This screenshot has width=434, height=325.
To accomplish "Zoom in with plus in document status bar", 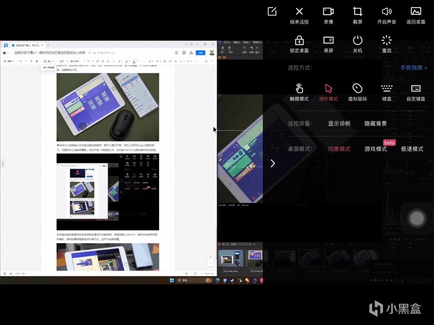I will coord(212,273).
